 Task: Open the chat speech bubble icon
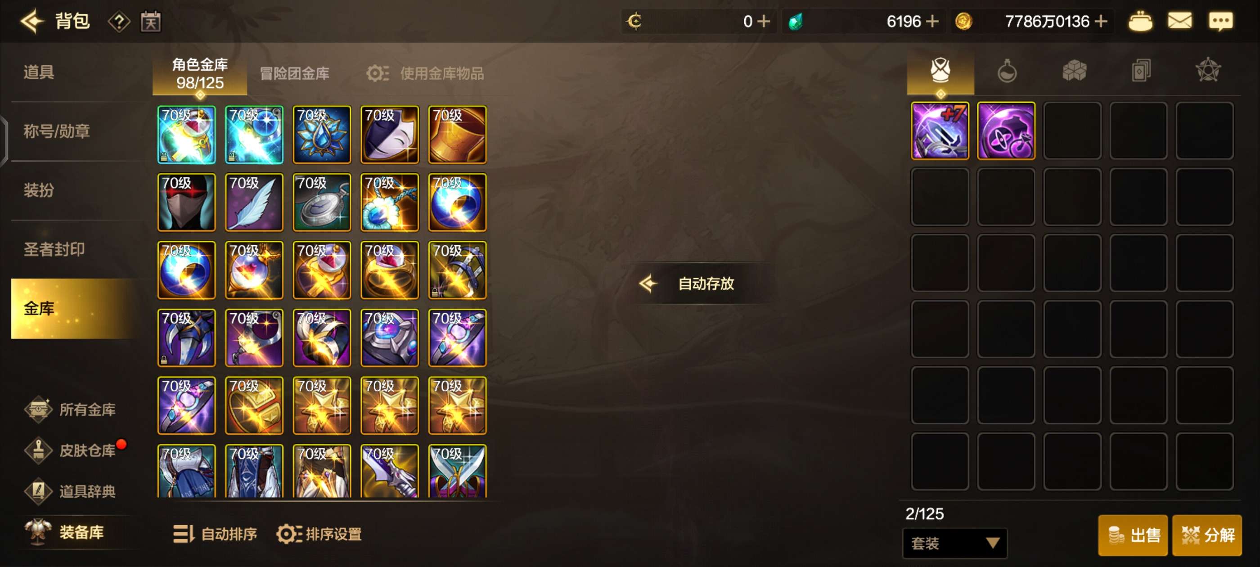(x=1220, y=21)
